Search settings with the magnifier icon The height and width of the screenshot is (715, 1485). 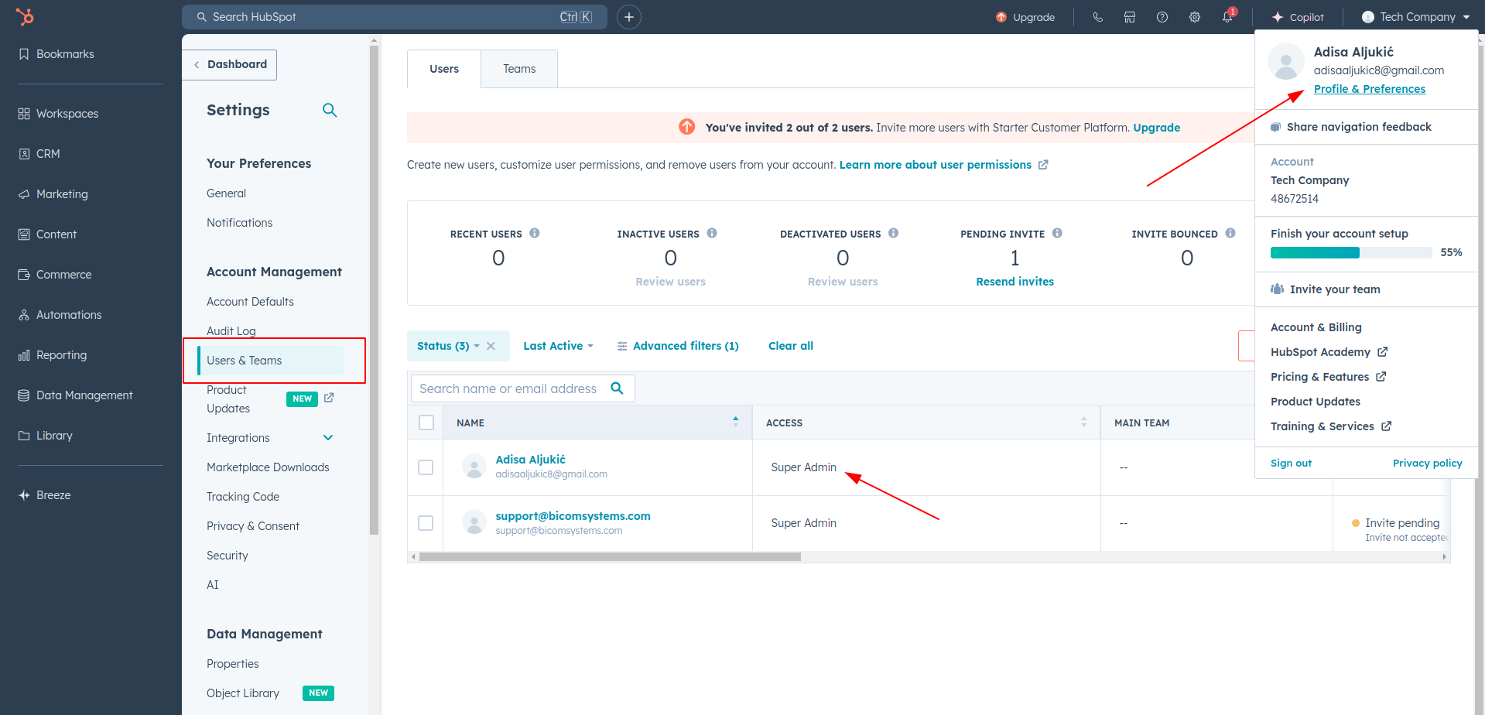click(x=330, y=110)
